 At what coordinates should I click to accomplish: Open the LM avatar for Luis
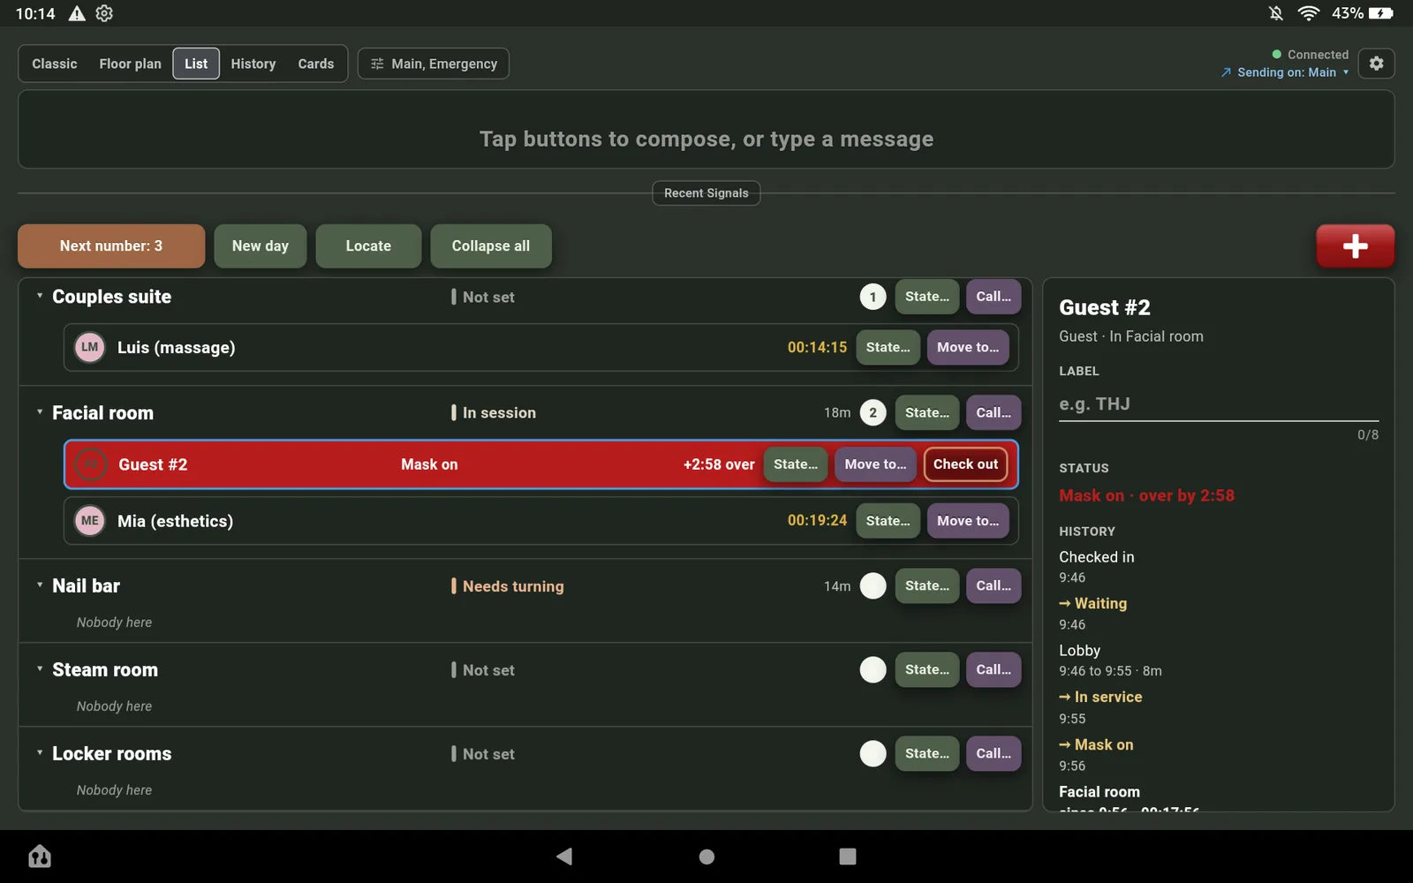pos(90,347)
